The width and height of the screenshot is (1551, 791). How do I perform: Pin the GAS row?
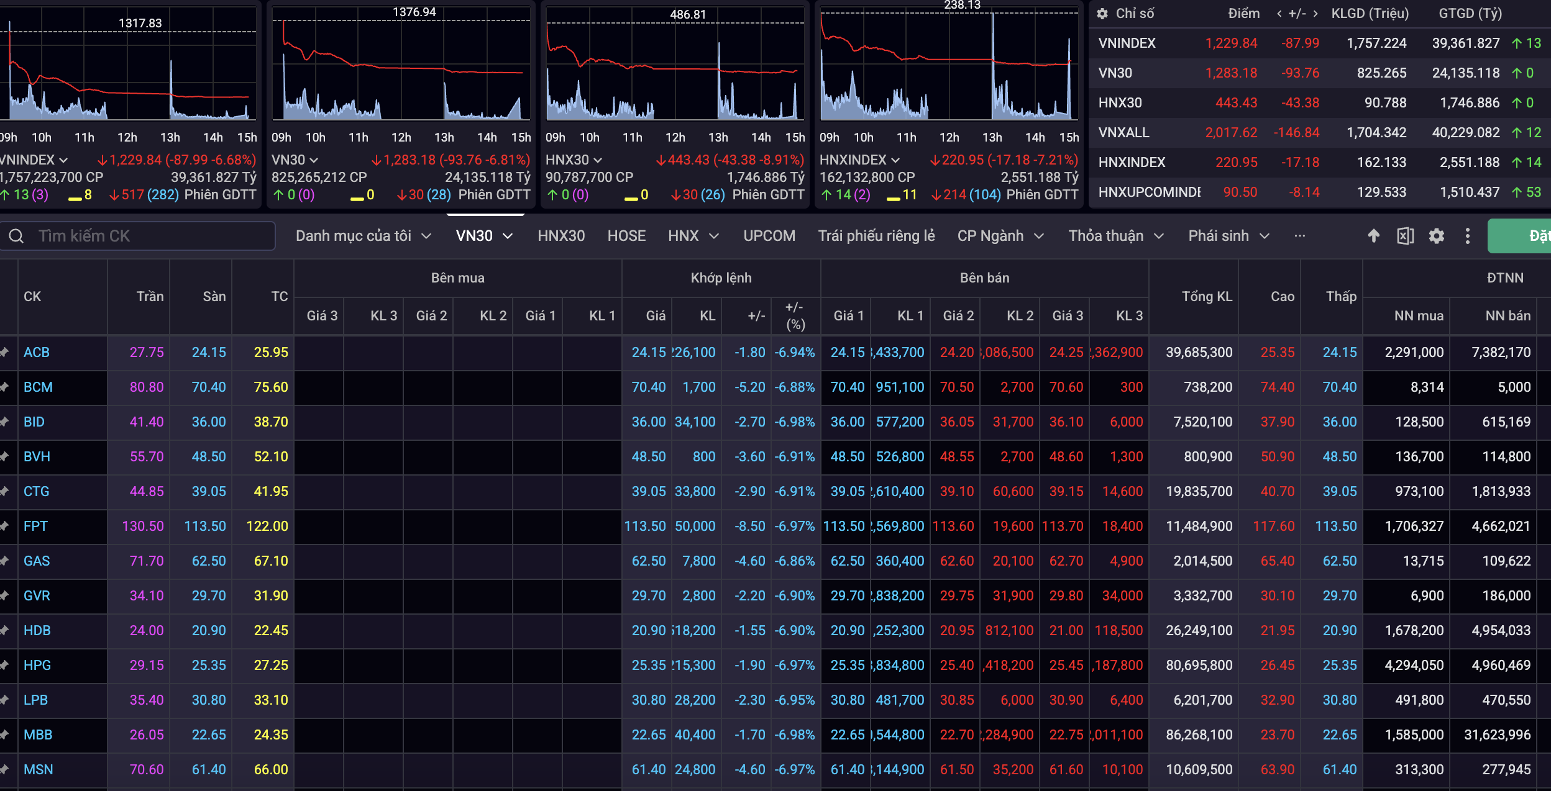[x=4, y=561]
